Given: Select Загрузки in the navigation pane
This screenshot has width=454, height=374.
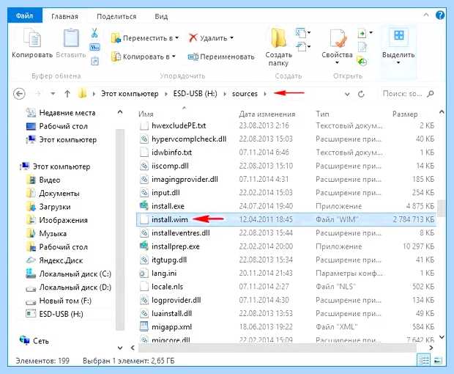Looking at the screenshot, I should pyautogui.click(x=55, y=207).
